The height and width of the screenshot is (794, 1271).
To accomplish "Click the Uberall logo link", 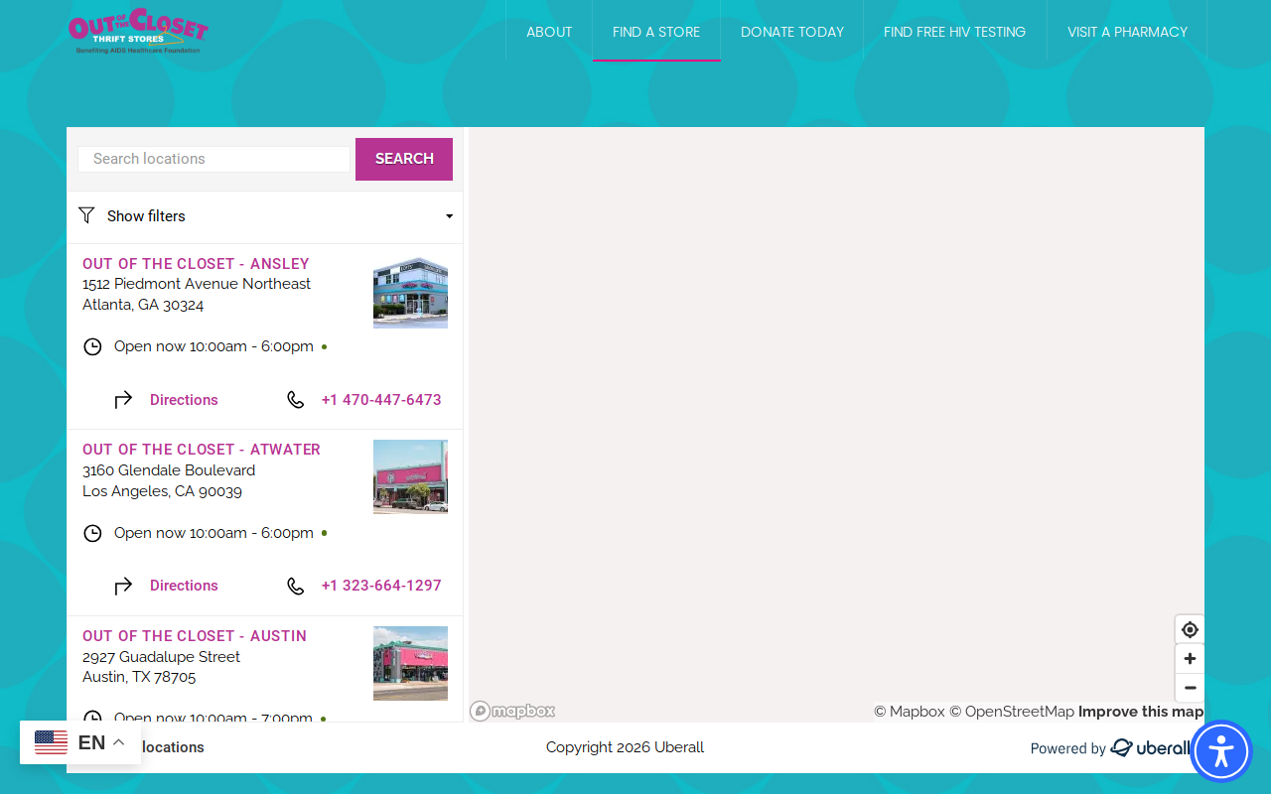I will click(1150, 748).
